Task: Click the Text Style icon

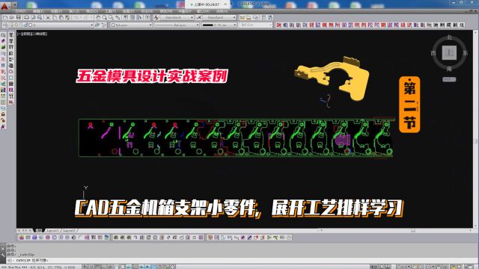Action: 156,18
